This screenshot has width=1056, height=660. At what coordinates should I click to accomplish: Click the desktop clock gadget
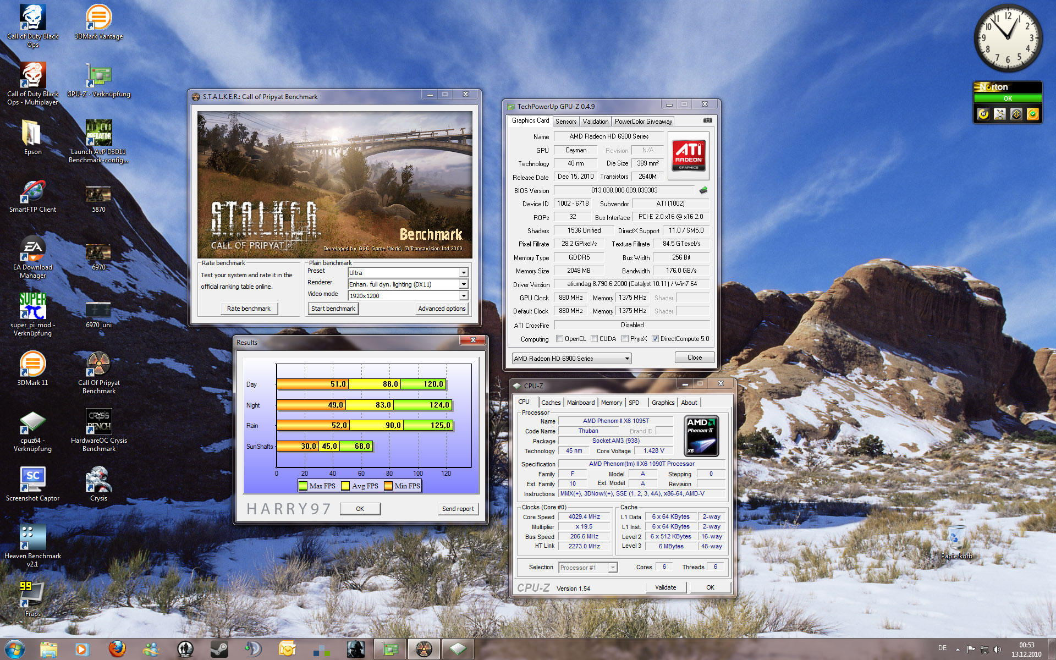click(1008, 38)
